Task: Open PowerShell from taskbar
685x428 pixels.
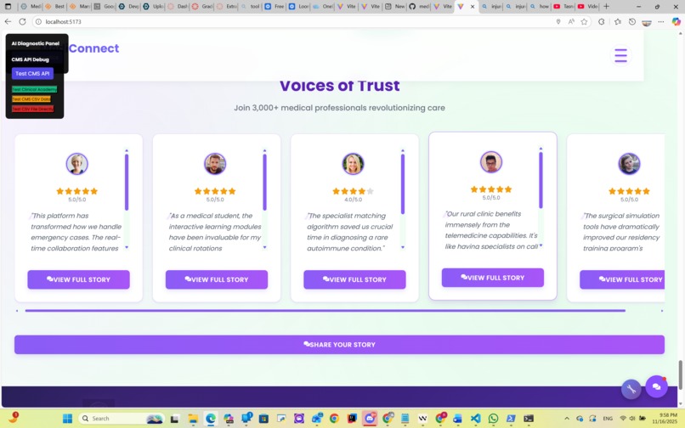Action: (x=511, y=419)
